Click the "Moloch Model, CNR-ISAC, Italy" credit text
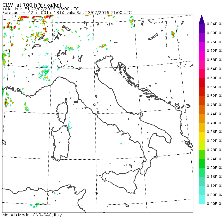 click(32, 215)
